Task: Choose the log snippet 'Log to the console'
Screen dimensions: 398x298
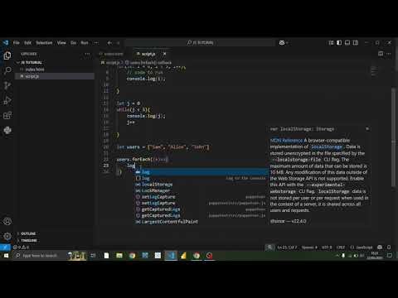Action: (x=201, y=178)
